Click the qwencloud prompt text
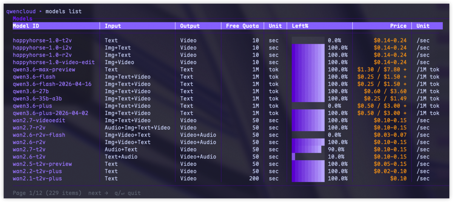The image size is (453, 202). (21, 11)
